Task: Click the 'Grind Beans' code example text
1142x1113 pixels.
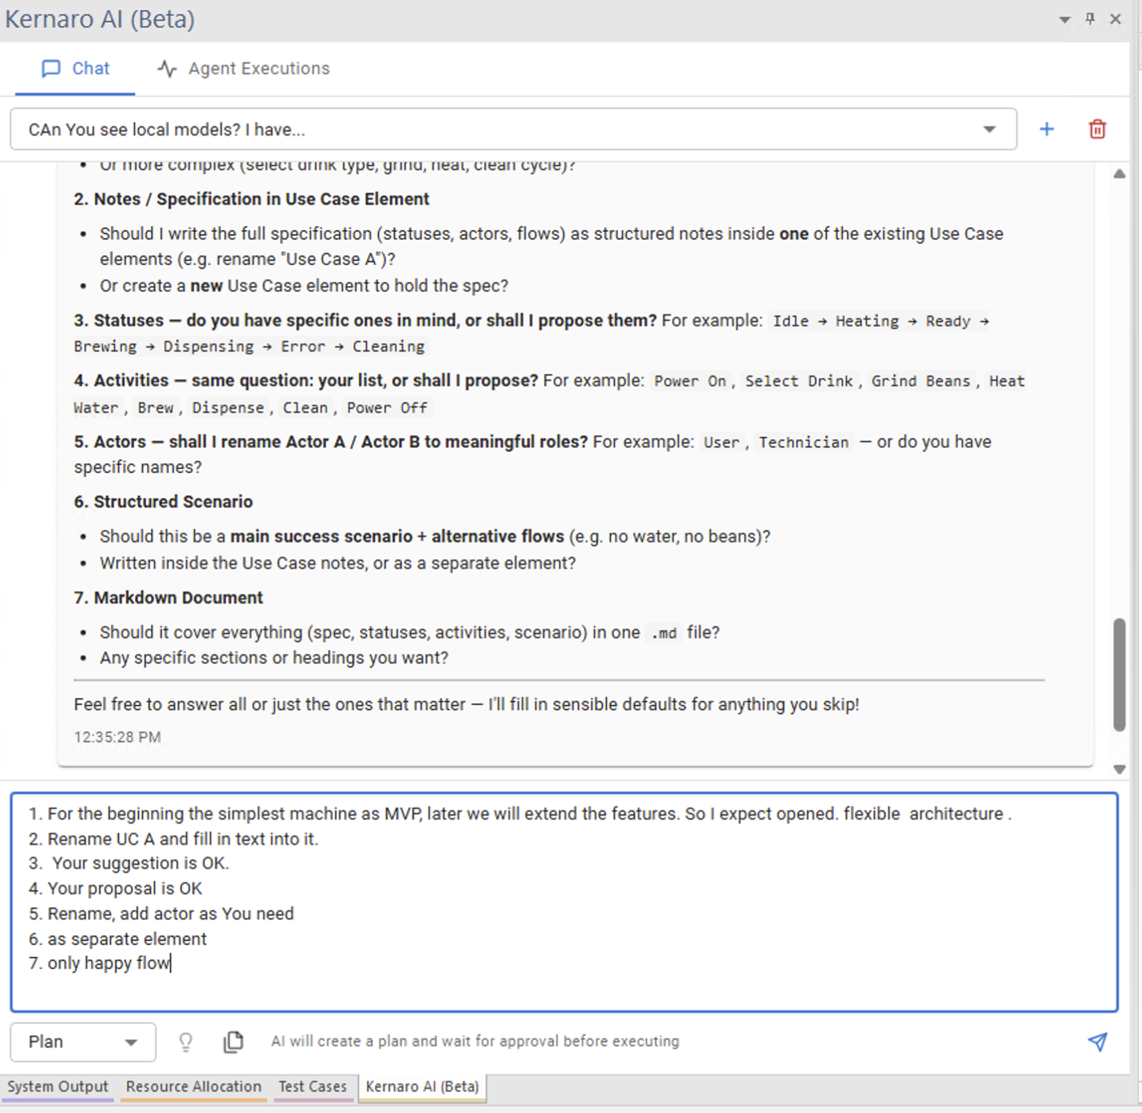Action: [x=921, y=381]
